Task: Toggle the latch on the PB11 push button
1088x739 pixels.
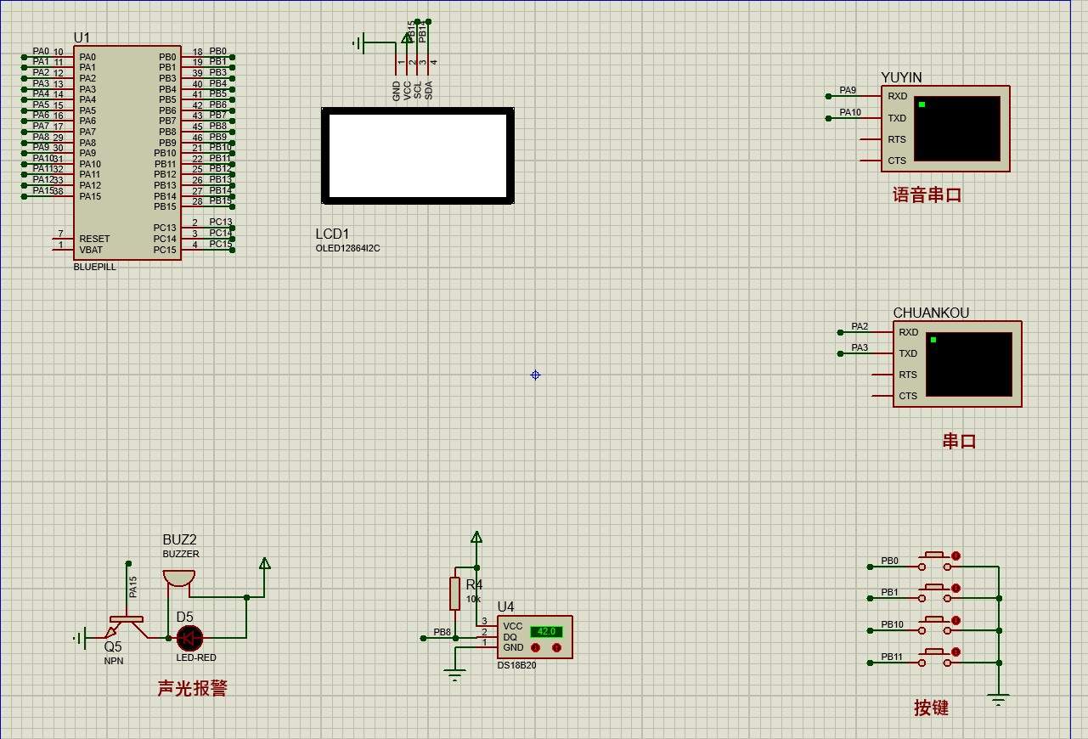Action: click(956, 652)
